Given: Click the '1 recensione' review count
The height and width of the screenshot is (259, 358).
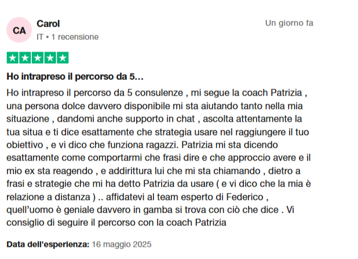Looking at the screenshot, I should coord(75,37).
